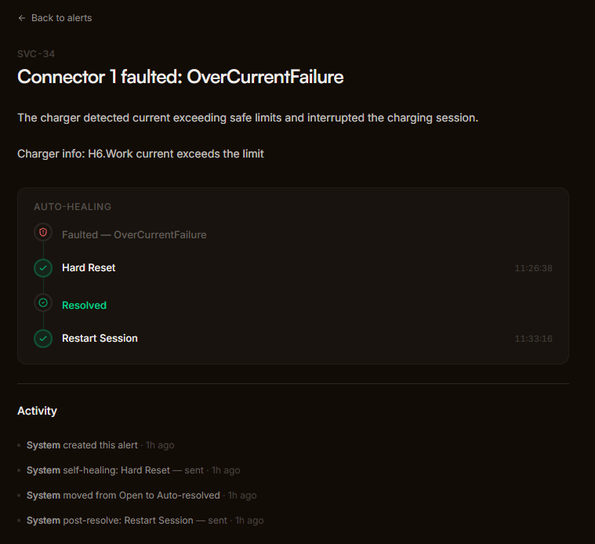The width and height of the screenshot is (595, 544).
Task: Click Faulted — OverCurrentFailure step text
Action: 134,235
